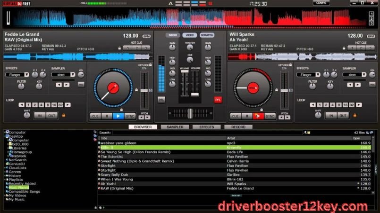Click left deck FILTER knob
The image size is (380, 213).
[x=21, y=86]
